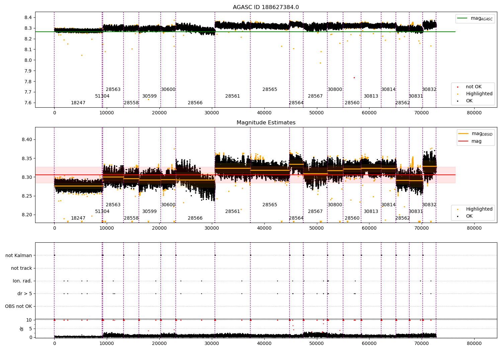This screenshot has width=502, height=351.
Task: Click obsid label '28558' in the Magnitude Estimates plot
Action: click(x=131, y=218)
